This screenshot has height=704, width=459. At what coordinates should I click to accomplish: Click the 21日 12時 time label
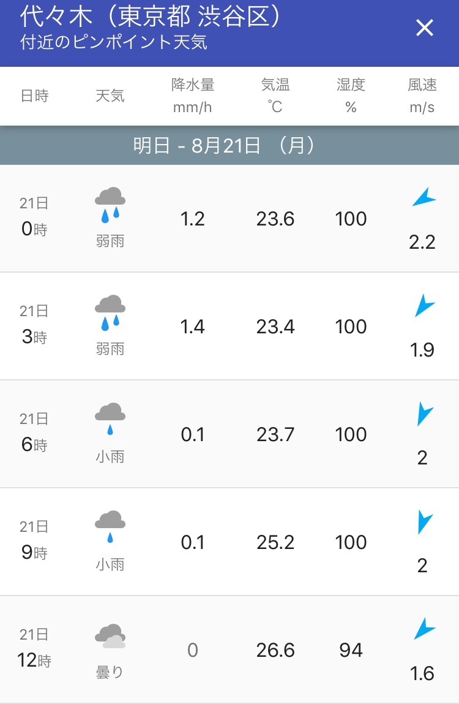tap(34, 648)
